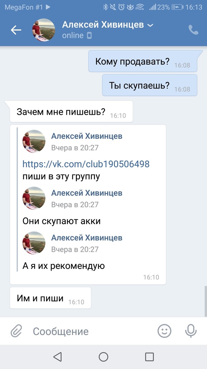Open the emoji smiley picker

tap(164, 331)
